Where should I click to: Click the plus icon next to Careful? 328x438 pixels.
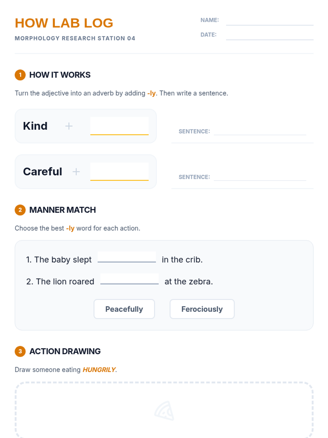[x=76, y=172]
